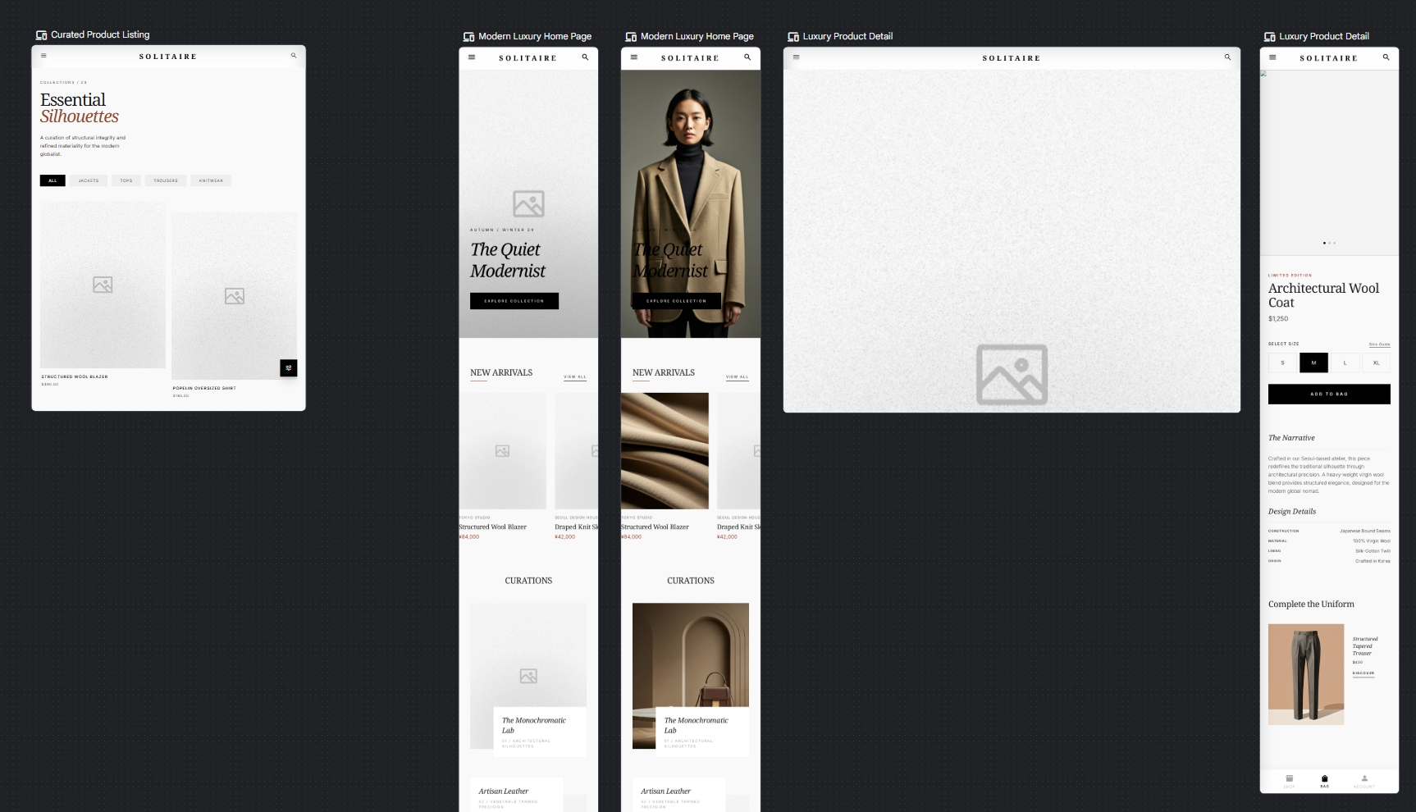
Task: Click hero placeholder image icon above Autumn Winter text
Action: coord(528,203)
